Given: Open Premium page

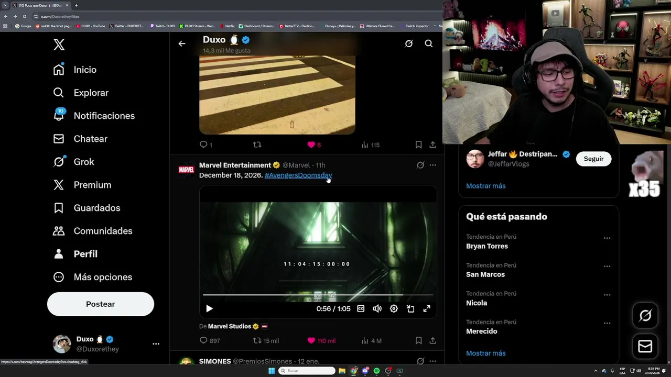Looking at the screenshot, I should pos(82,185).
